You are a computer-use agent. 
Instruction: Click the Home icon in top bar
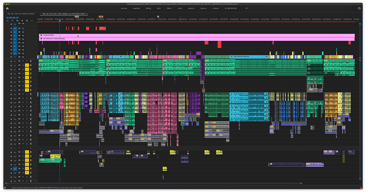pos(7,8)
